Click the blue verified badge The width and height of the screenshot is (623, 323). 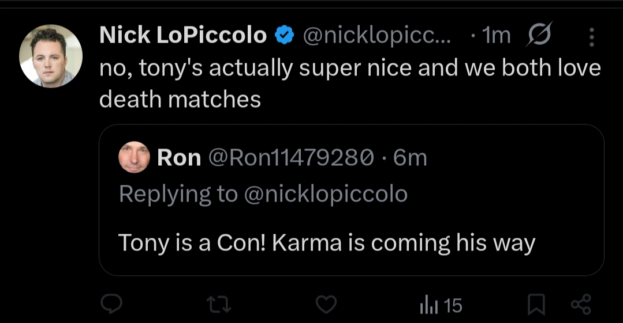(283, 36)
